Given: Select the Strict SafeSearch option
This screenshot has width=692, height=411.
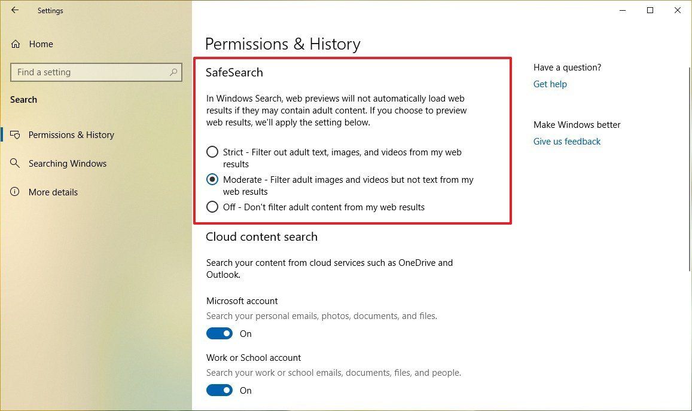Looking at the screenshot, I should pyautogui.click(x=212, y=152).
